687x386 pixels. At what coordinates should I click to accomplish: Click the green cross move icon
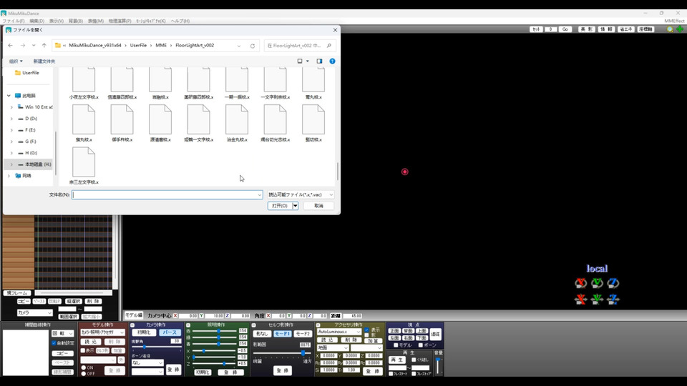pyautogui.click(x=680, y=29)
